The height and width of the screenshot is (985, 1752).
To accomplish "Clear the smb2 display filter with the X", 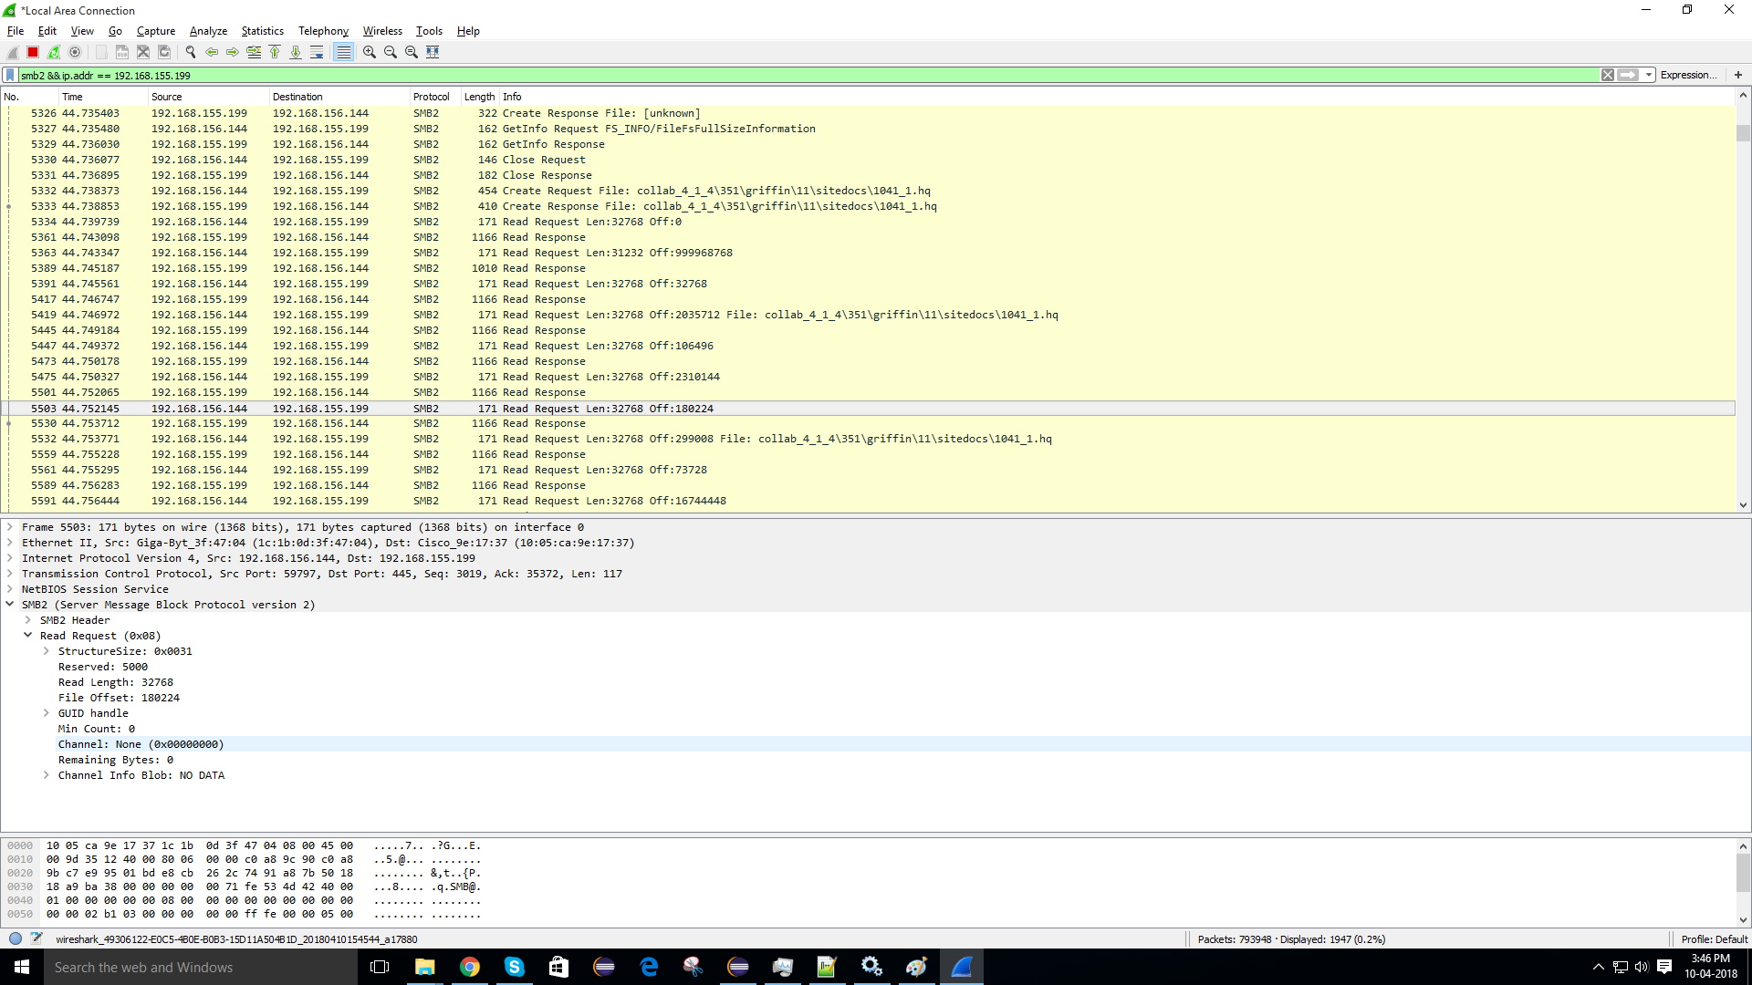I will pos(1608,75).
